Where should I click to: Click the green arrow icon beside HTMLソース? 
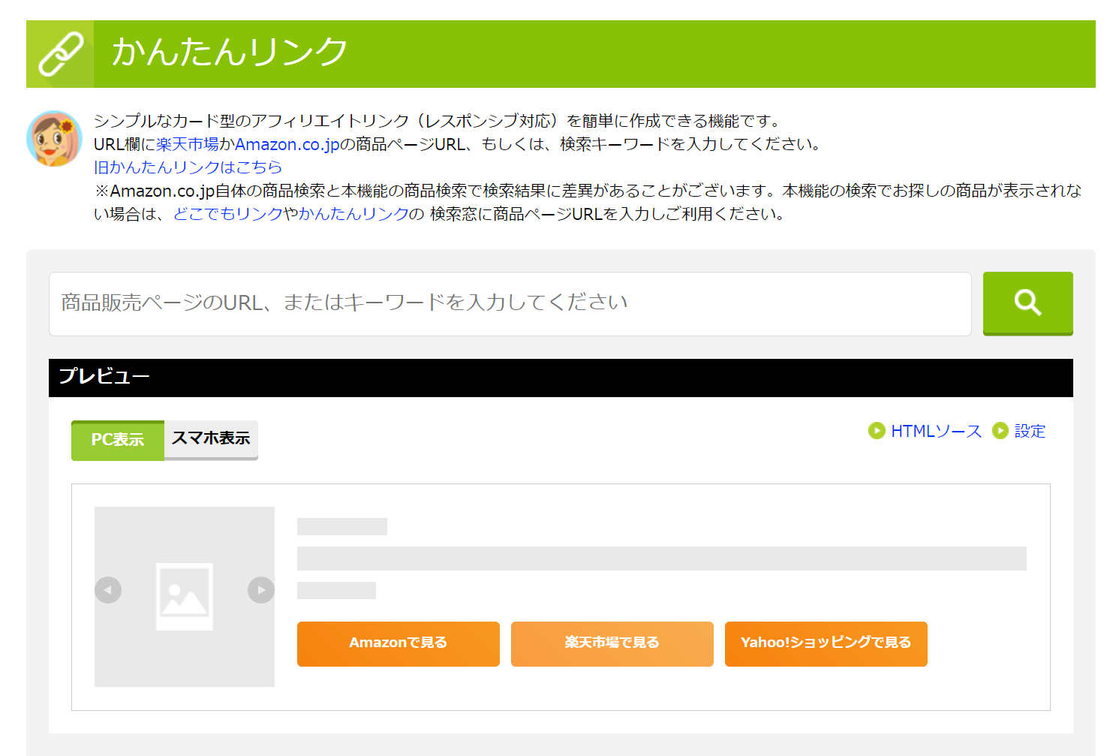coord(876,431)
